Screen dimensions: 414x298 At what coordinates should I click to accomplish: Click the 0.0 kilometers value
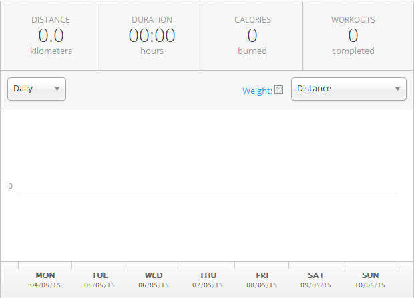[x=51, y=36]
